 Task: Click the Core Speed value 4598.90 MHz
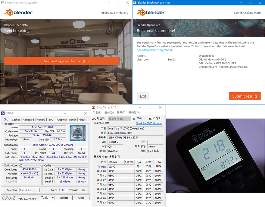pyautogui.click(x=30, y=169)
